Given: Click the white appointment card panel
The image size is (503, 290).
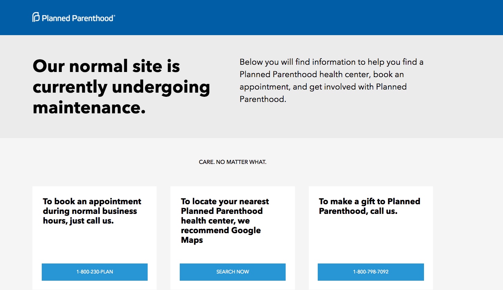Looking at the screenshot, I should tap(94, 238).
